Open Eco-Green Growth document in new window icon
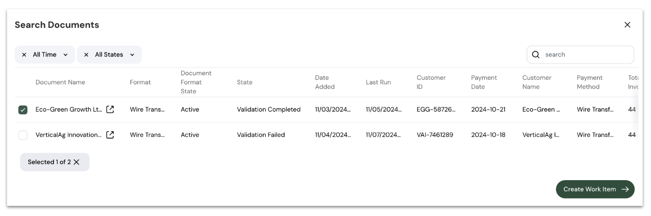Image resolution: width=651 pixels, height=216 pixels. (110, 109)
